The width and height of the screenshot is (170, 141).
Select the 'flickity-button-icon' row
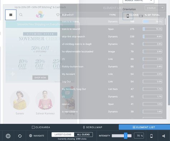(x=112, y=66)
